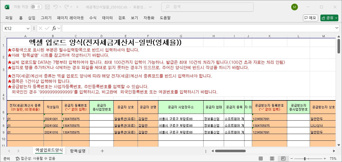Open the 데이터 ribbon tab
The image size is (342, 162).
107,18
